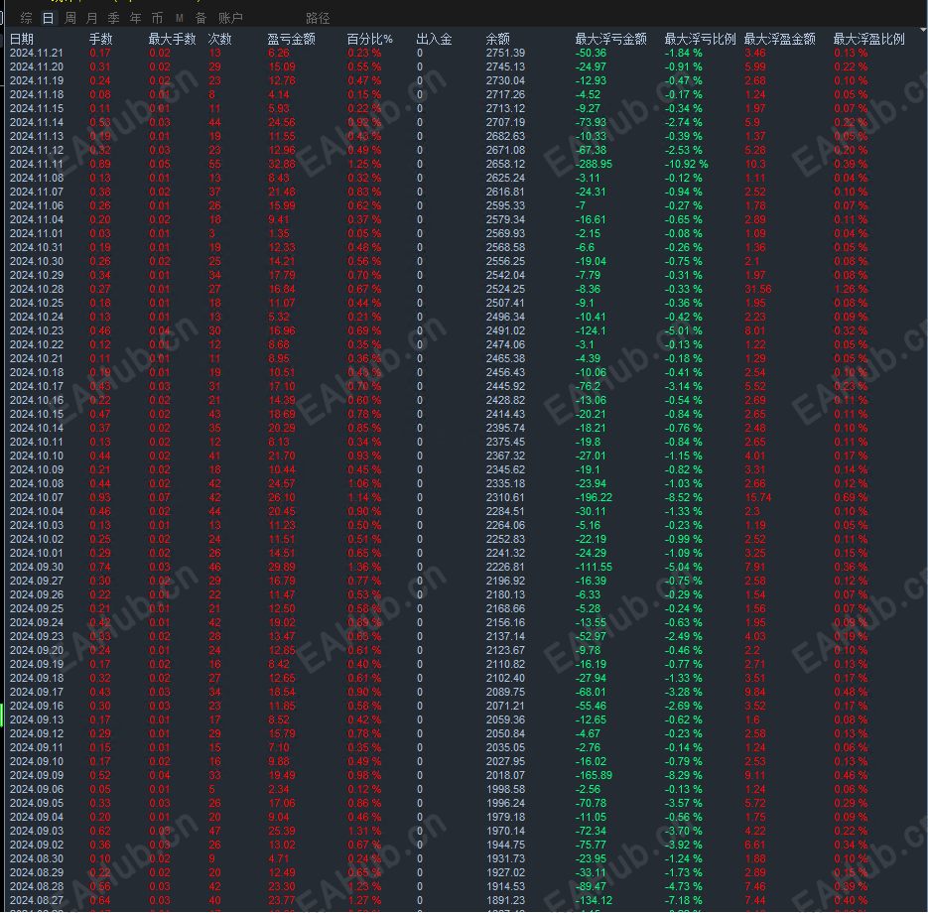This screenshot has height=913, width=928.
Task: Click date cell 2024.09.09
Action: (37, 776)
